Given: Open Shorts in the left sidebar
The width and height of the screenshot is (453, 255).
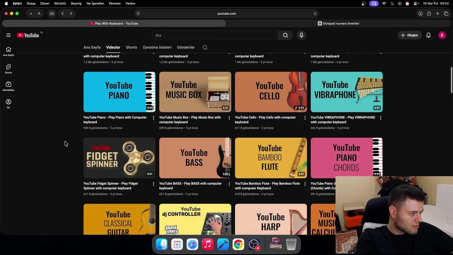Looking at the screenshot, I should pyautogui.click(x=8, y=69).
